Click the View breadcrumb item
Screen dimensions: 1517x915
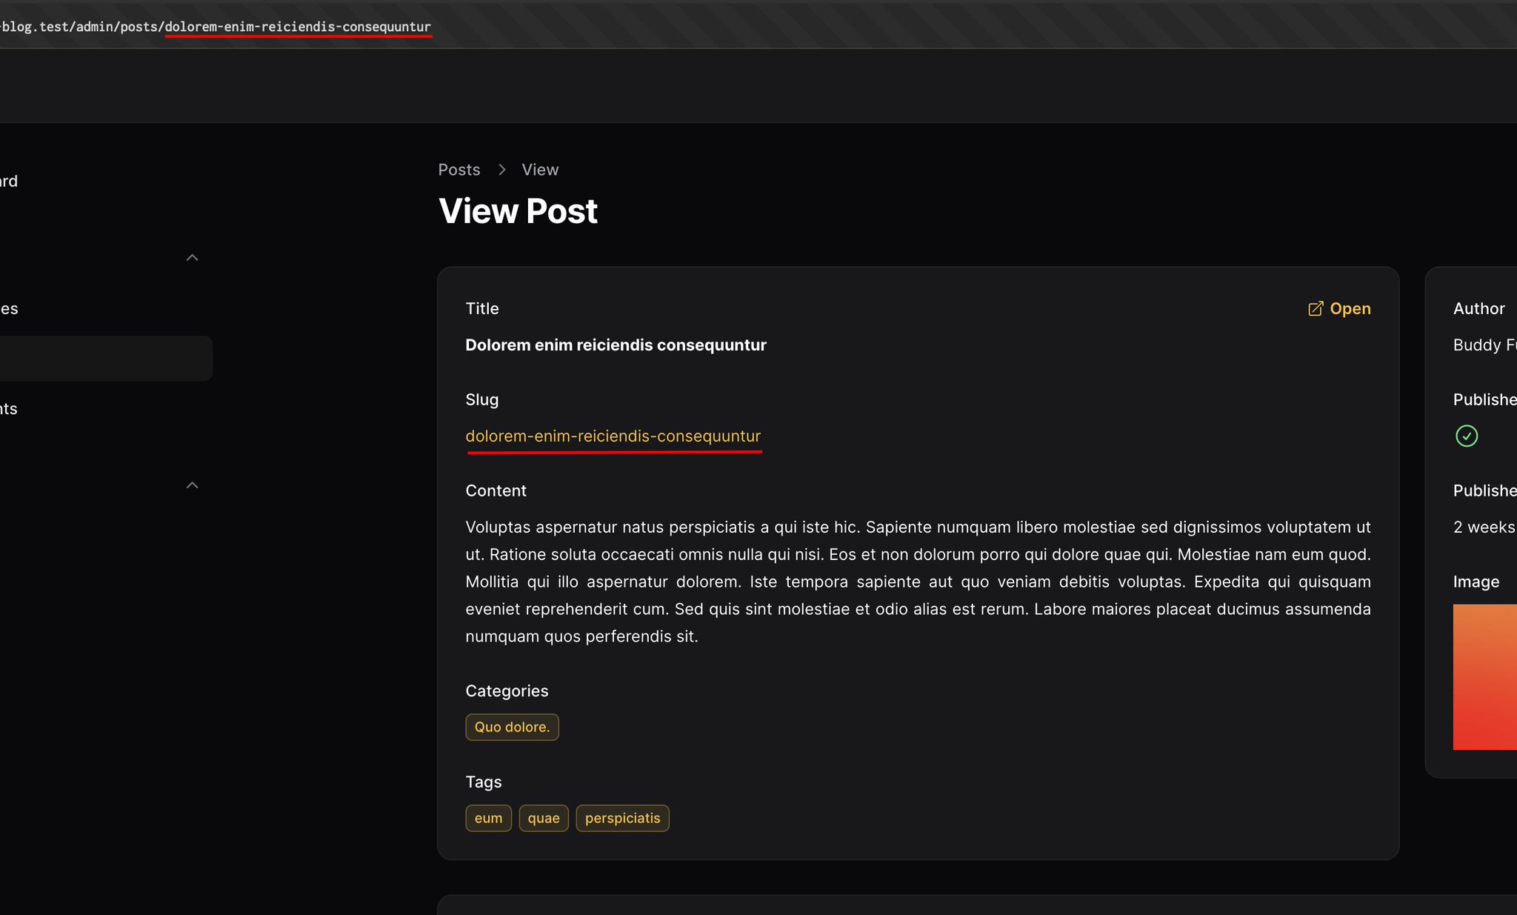540,170
